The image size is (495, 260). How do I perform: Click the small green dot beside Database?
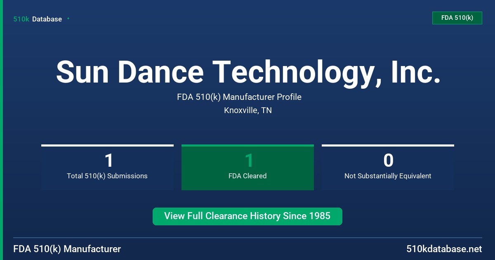click(68, 19)
